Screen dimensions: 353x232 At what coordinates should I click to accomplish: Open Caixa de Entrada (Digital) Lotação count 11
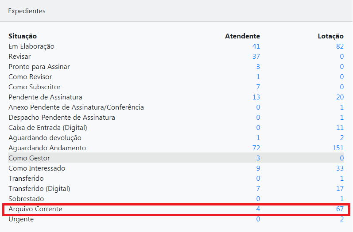pyautogui.click(x=340, y=128)
